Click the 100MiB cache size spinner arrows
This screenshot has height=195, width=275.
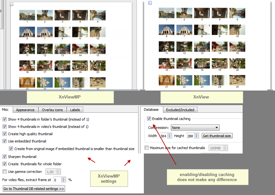tap(225, 148)
